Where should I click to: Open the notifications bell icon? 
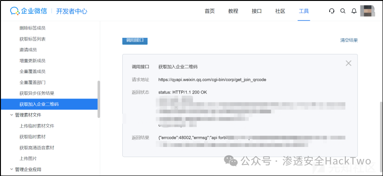(354, 11)
